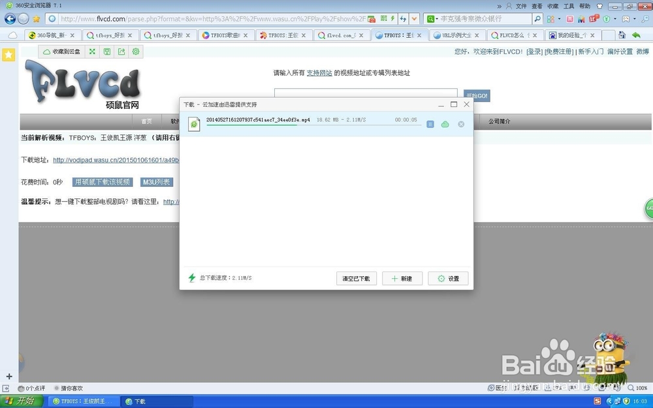
Task: Click the download progress bar of the mp4
Action: [313, 125]
